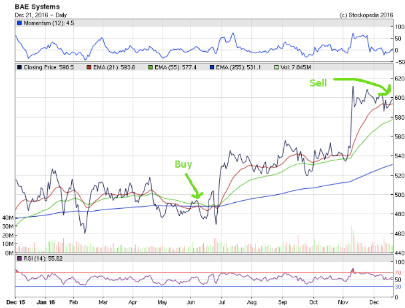Click the 460 price axis value

[x=399, y=233]
